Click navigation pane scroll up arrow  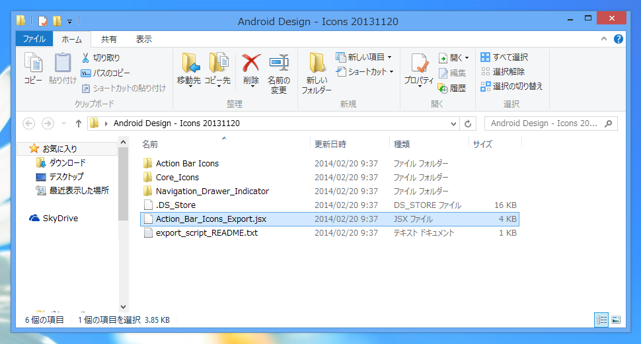(123, 143)
